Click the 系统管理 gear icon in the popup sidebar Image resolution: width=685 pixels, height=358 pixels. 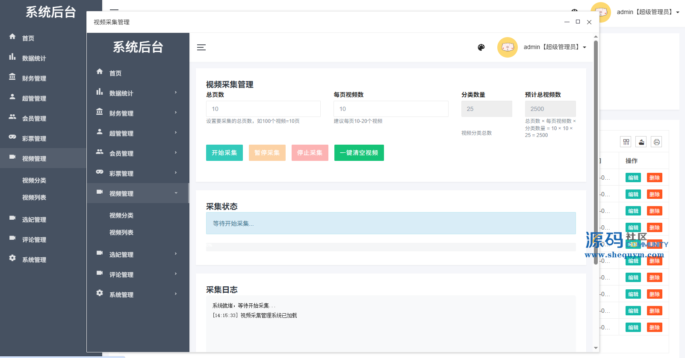(100, 293)
